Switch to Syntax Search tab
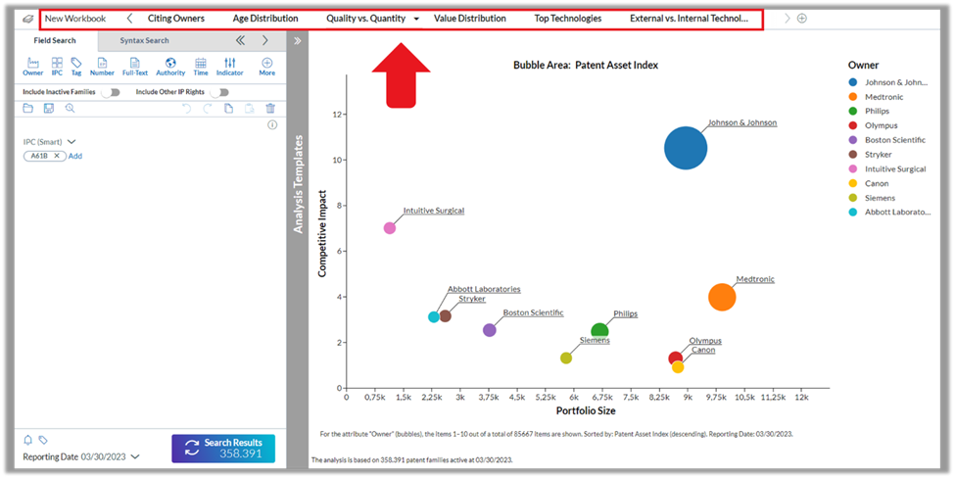The height and width of the screenshot is (478, 955). 144,41
